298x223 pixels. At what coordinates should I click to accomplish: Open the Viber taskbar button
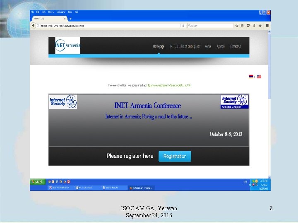click(60, 188)
